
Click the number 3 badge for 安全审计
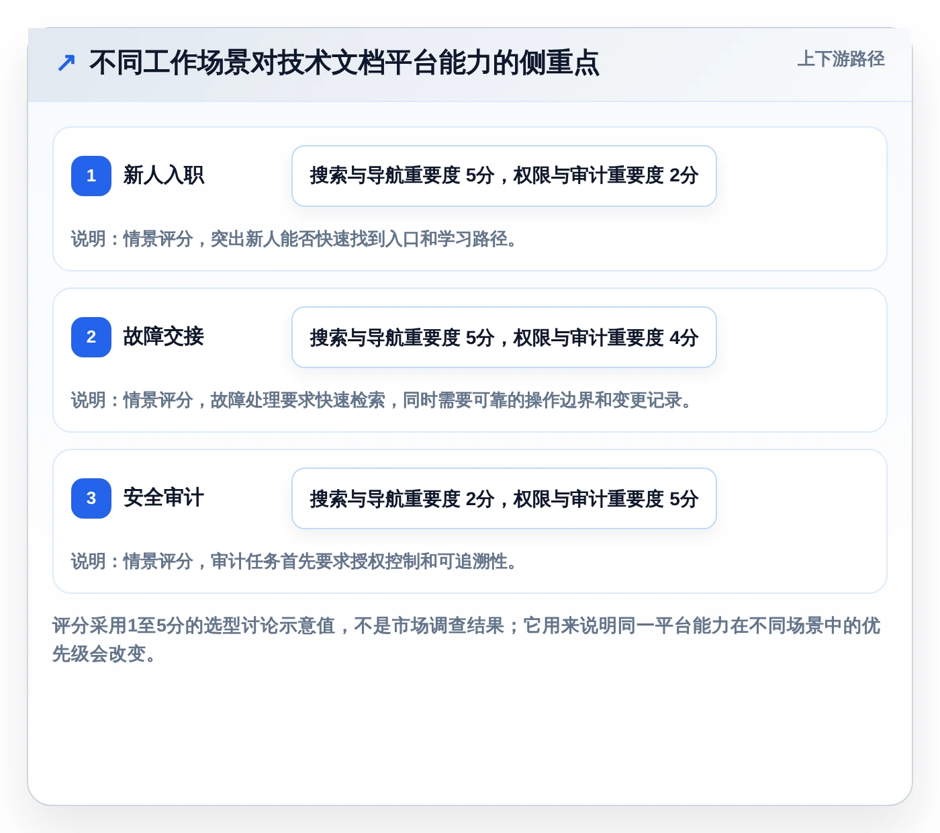click(x=91, y=498)
